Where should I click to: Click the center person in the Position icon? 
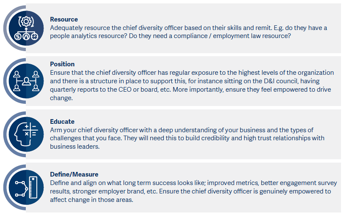[x=26, y=81]
